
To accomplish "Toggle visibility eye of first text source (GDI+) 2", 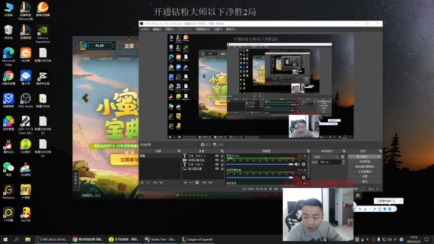I will pyautogui.click(x=216, y=156).
